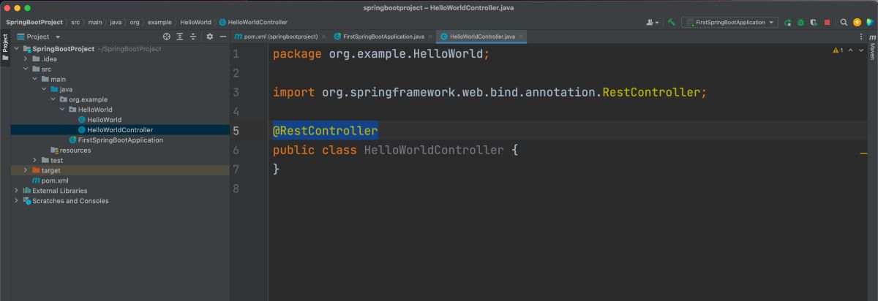This screenshot has height=301, width=878.
Task: Click main breadcrumb in navigation bar
Action: coord(96,23)
